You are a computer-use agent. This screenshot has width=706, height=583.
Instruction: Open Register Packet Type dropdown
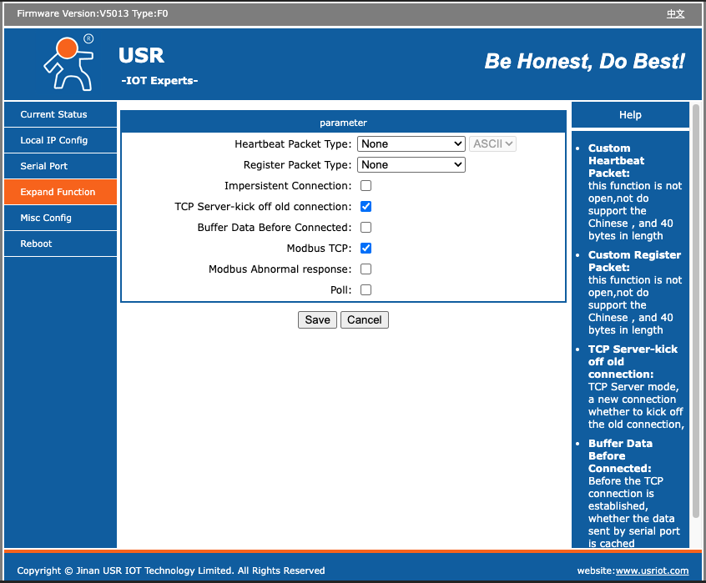pyautogui.click(x=411, y=164)
